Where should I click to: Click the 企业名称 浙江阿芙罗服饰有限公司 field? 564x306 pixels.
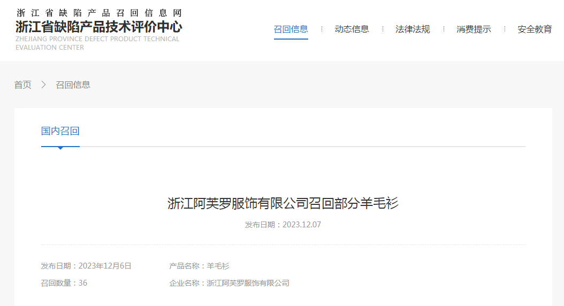coord(229,283)
